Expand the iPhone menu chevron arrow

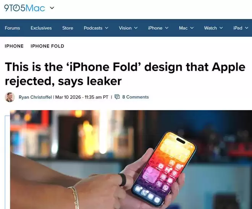(167, 28)
